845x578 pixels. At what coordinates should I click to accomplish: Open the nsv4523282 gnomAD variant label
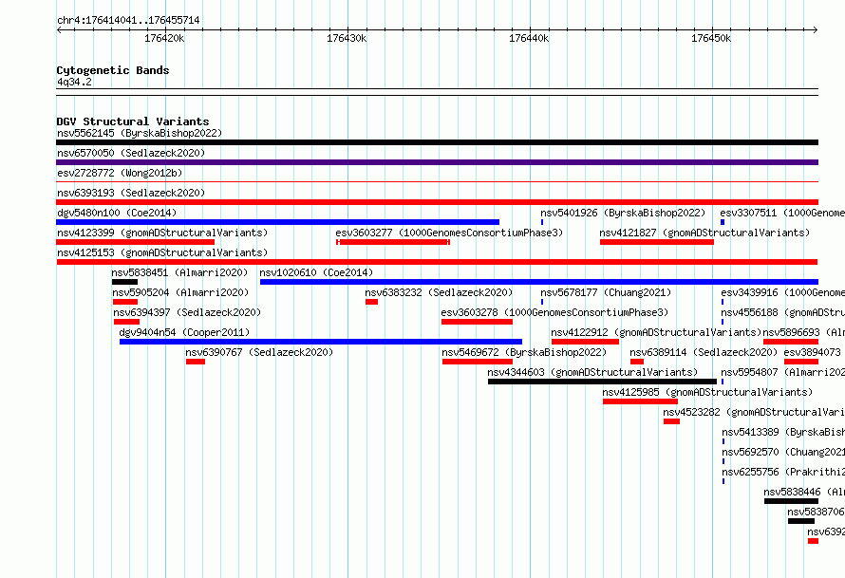click(x=754, y=412)
